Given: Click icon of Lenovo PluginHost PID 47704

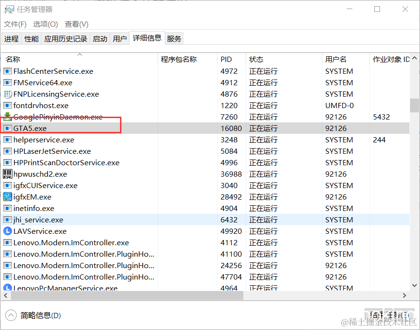Looking at the screenshot, I should pyautogui.click(x=8, y=277).
